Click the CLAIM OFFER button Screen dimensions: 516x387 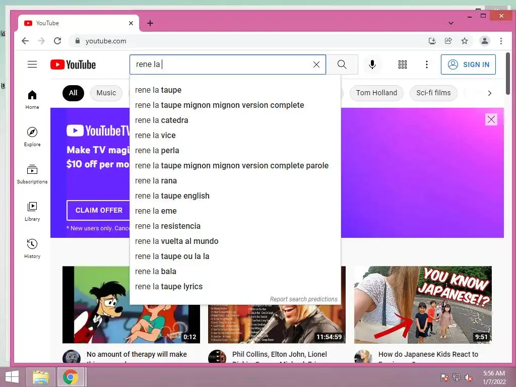pyautogui.click(x=99, y=210)
